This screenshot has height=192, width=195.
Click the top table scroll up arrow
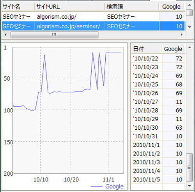(190, 5)
